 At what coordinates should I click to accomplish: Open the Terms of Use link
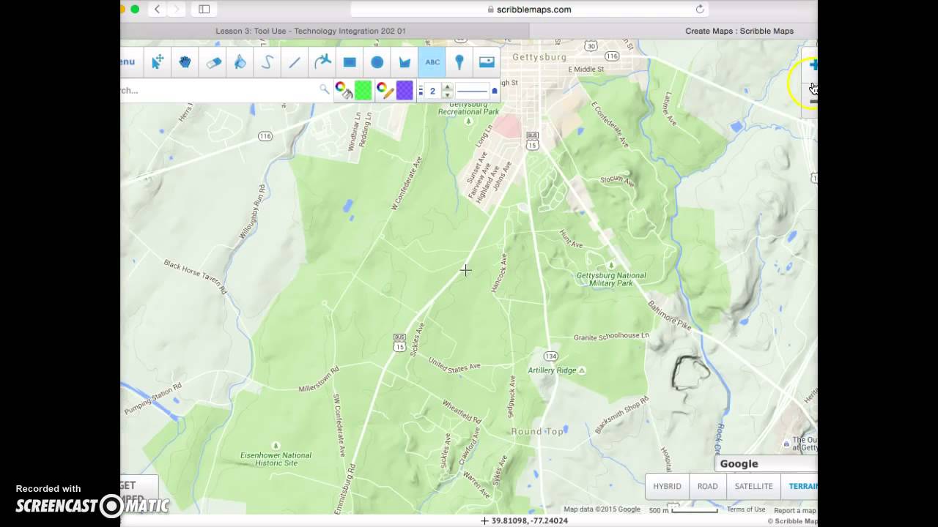(746, 509)
